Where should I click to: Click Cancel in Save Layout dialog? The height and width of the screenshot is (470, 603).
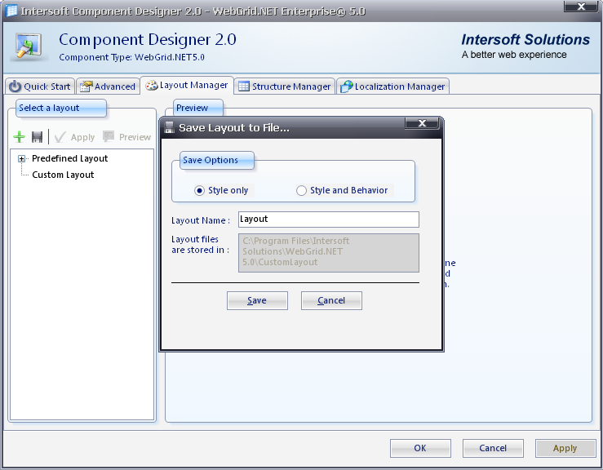click(x=331, y=300)
